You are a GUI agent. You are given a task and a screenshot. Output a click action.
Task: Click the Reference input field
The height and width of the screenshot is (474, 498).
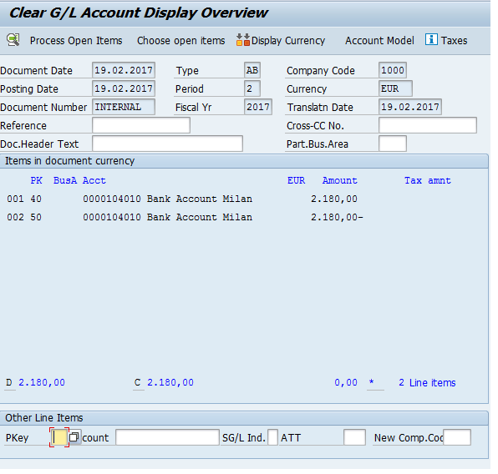click(141, 125)
